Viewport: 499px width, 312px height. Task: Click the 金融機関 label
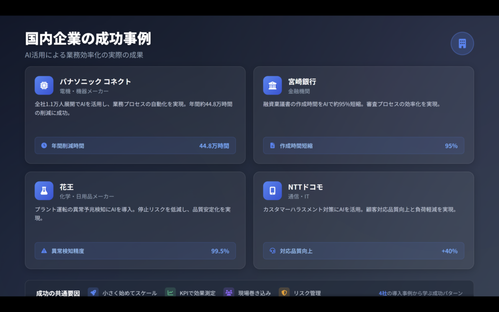[299, 91]
